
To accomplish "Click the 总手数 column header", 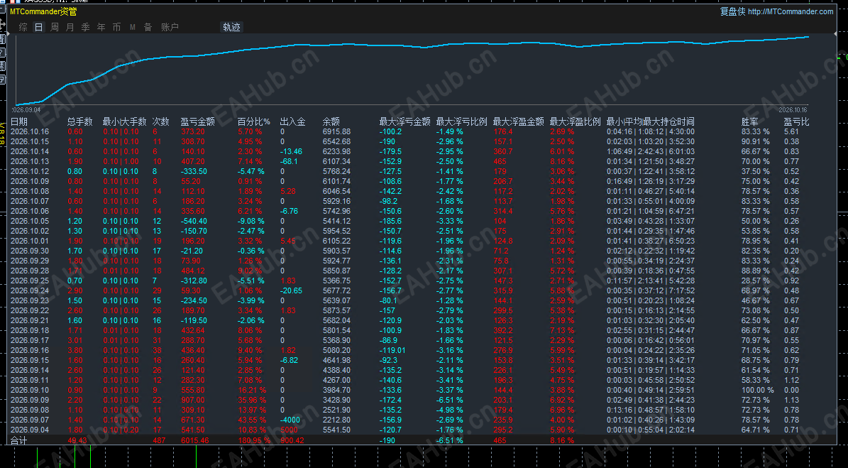I will coord(80,121).
